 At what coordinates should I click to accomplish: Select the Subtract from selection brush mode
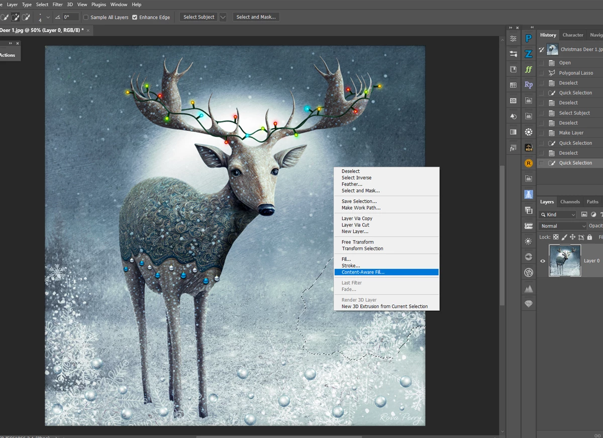(26, 17)
